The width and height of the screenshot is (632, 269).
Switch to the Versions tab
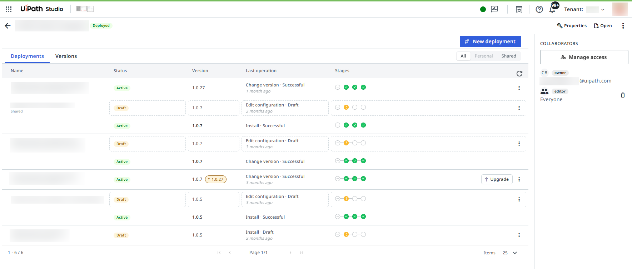pyautogui.click(x=66, y=56)
